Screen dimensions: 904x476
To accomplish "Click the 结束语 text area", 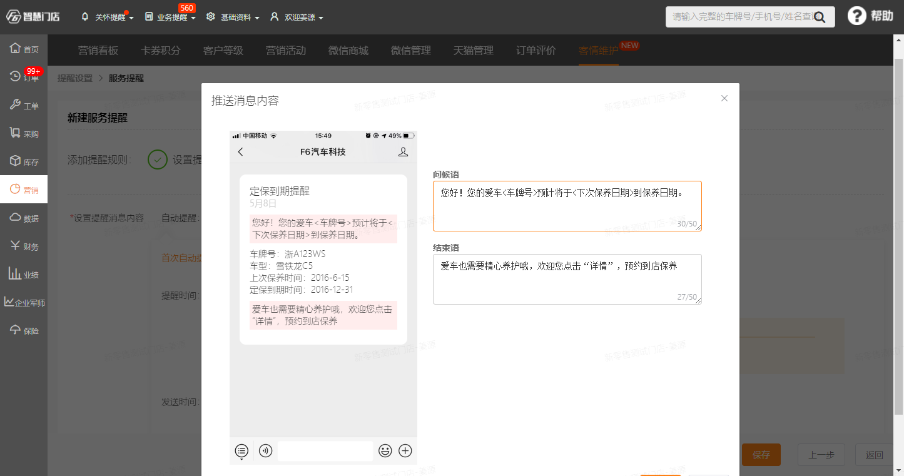I will click(x=567, y=279).
